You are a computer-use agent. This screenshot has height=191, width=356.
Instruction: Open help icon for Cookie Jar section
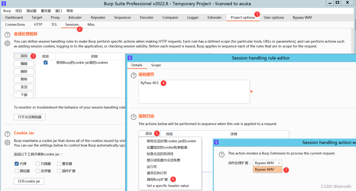pos(8,134)
